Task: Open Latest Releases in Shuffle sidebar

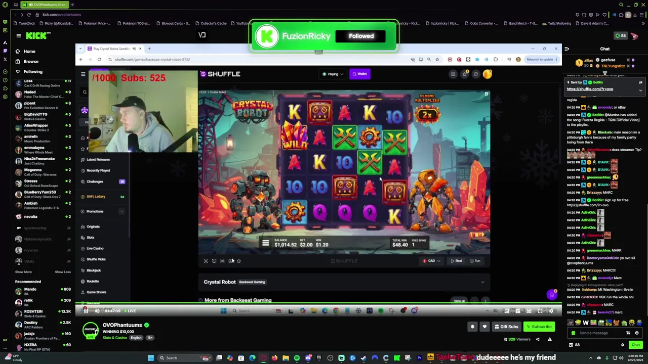Action: pos(98,160)
